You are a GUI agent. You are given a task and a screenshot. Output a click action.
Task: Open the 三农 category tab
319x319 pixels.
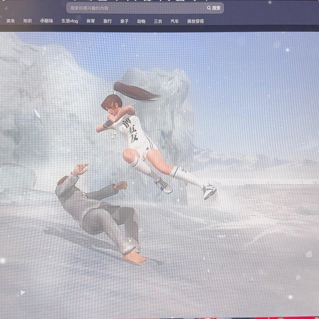click(158, 21)
